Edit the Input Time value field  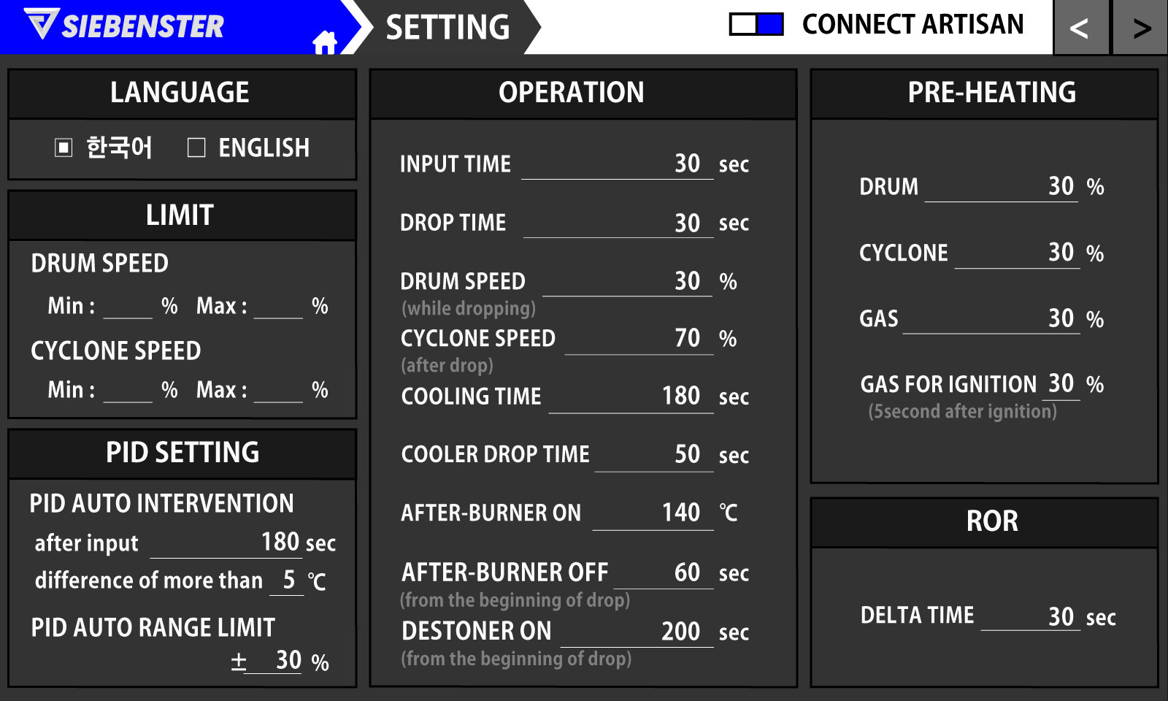click(x=617, y=164)
